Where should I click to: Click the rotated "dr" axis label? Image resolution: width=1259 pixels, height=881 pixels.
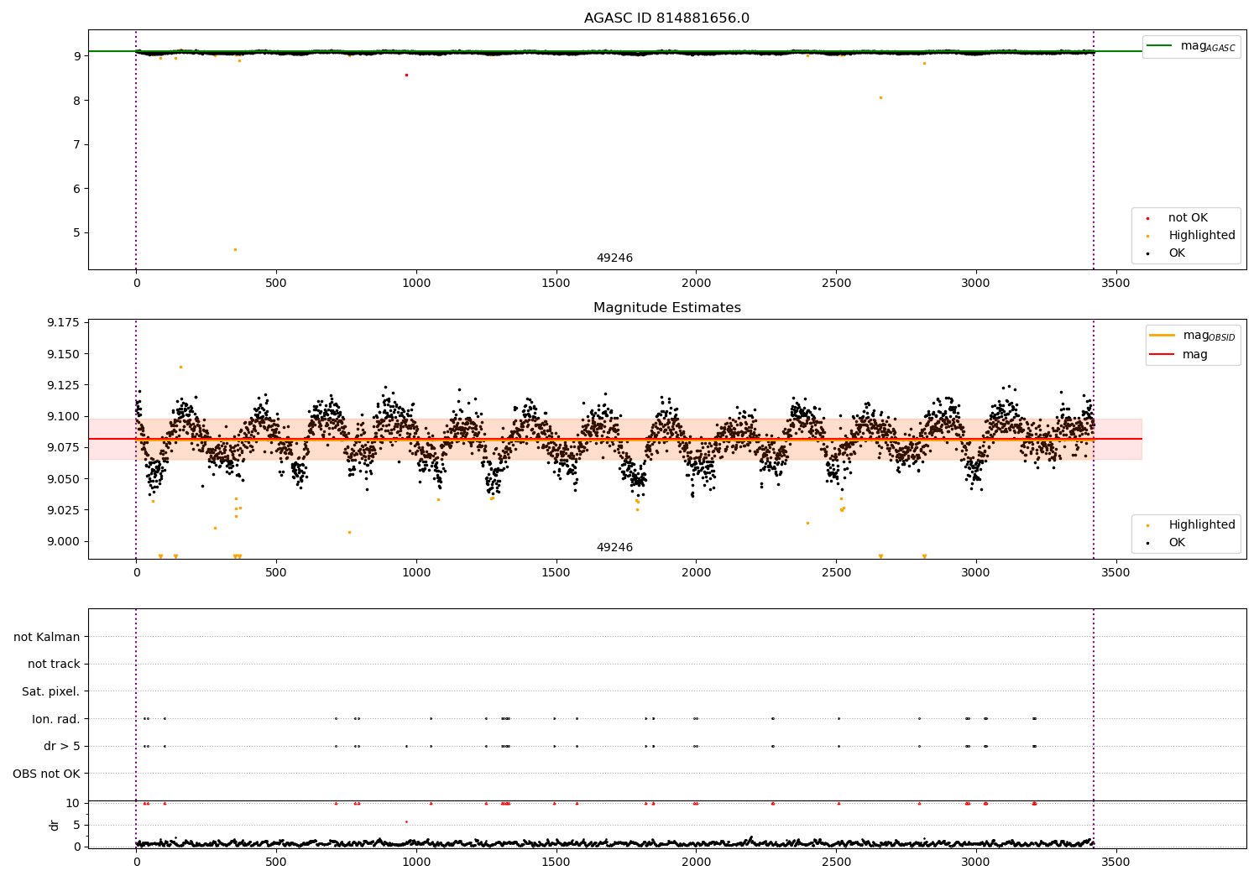[x=55, y=825]
